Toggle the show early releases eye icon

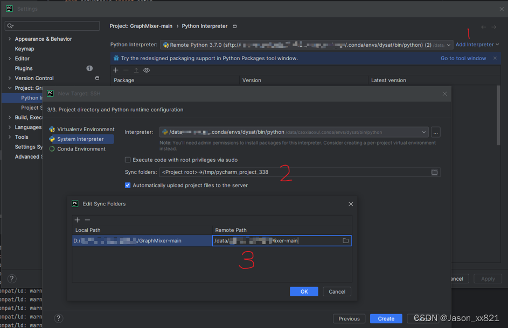click(147, 70)
